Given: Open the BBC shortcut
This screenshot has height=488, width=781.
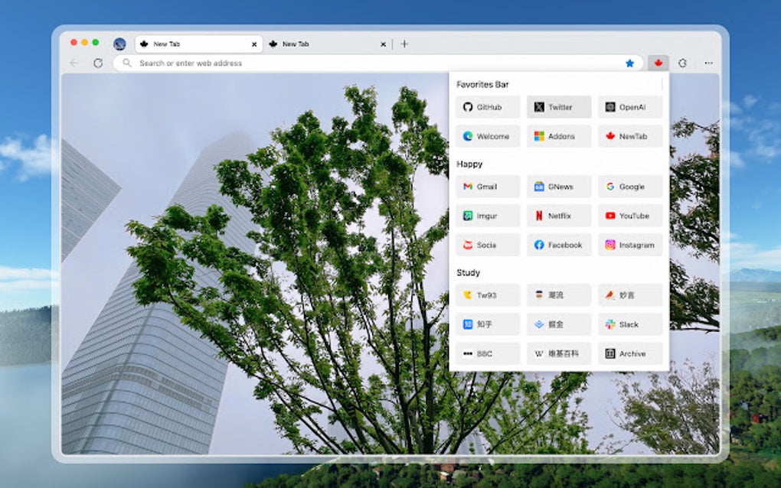Looking at the screenshot, I should coord(487,353).
